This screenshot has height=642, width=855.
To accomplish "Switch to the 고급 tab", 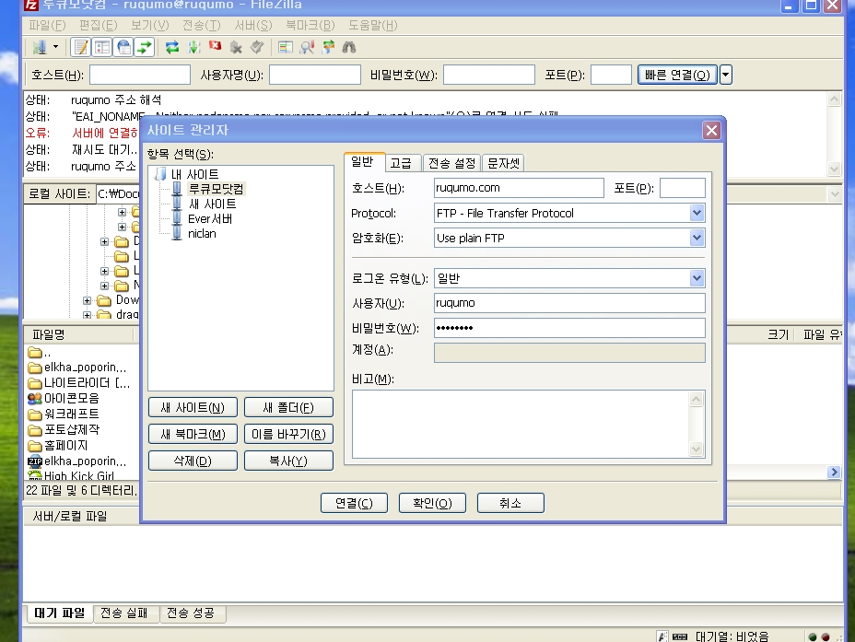I will tap(401, 163).
